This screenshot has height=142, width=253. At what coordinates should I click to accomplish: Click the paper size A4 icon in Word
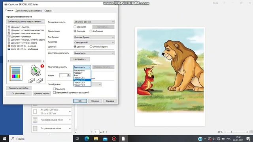[x=35, y=111]
